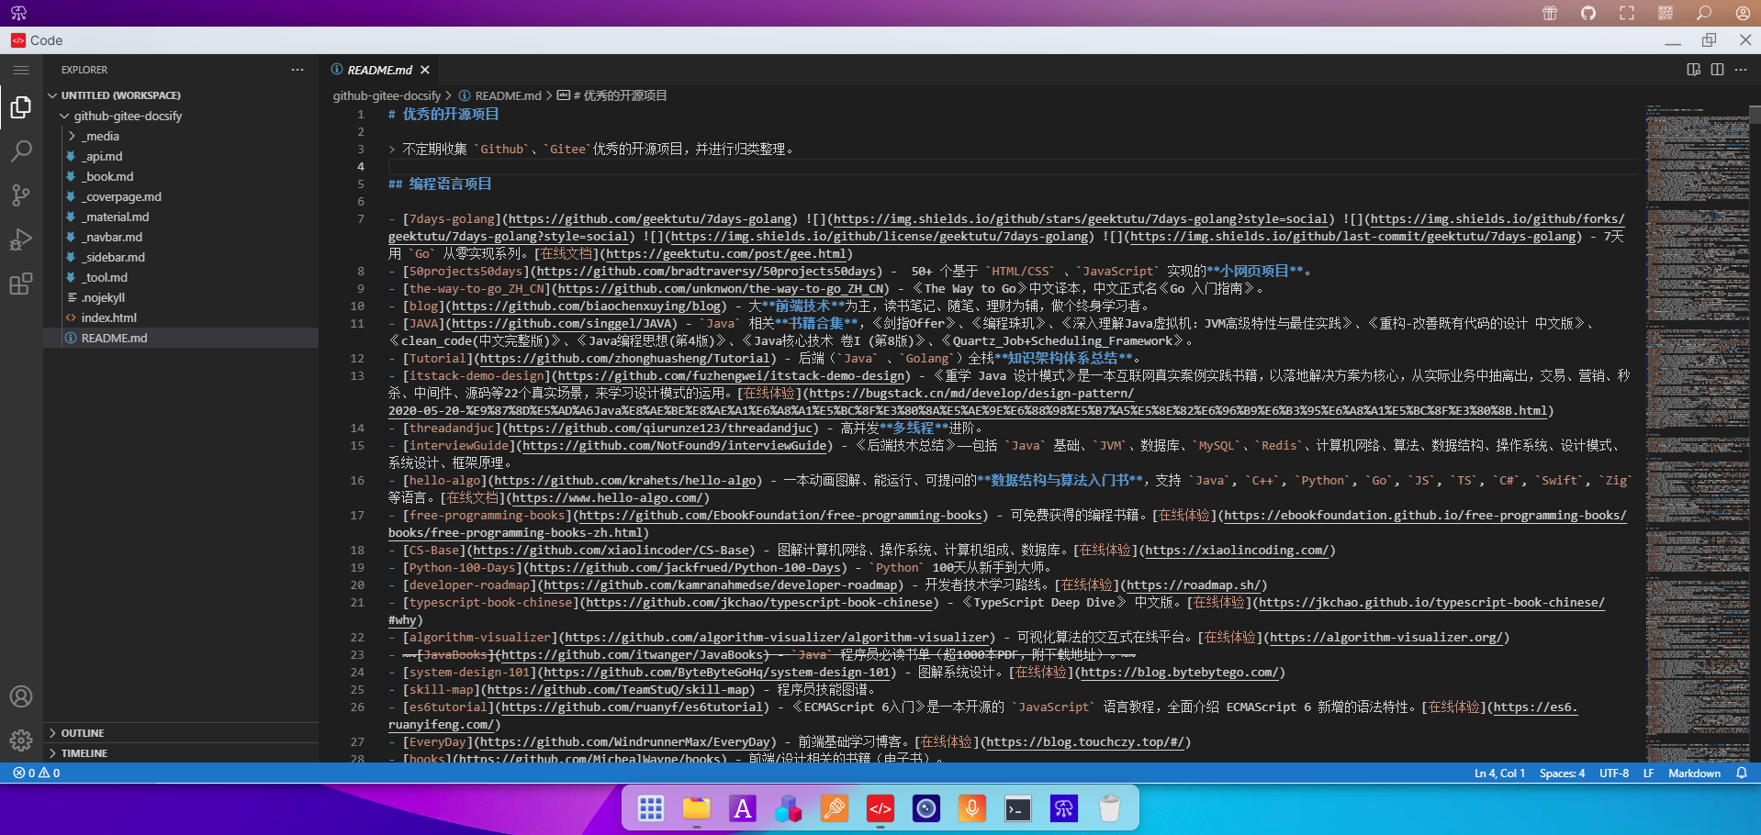
Task: Change the Markdown language mode
Action: coord(1694,774)
